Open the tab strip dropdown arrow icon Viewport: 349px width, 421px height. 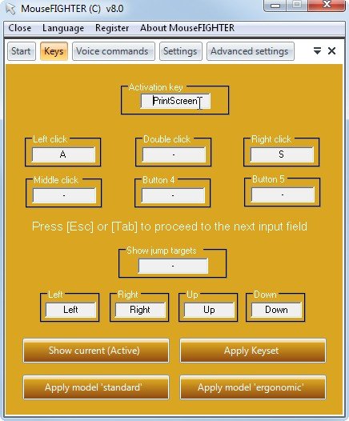(x=317, y=50)
